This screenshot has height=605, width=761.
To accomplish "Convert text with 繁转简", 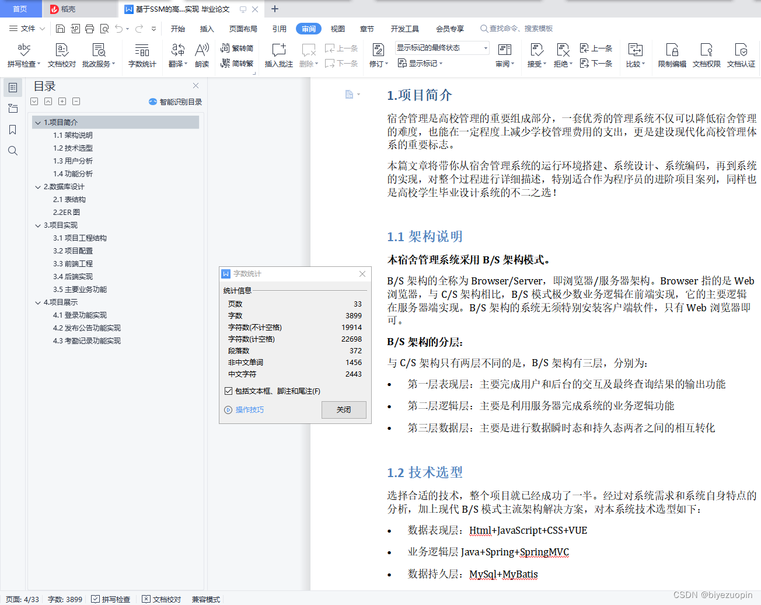I will point(237,48).
